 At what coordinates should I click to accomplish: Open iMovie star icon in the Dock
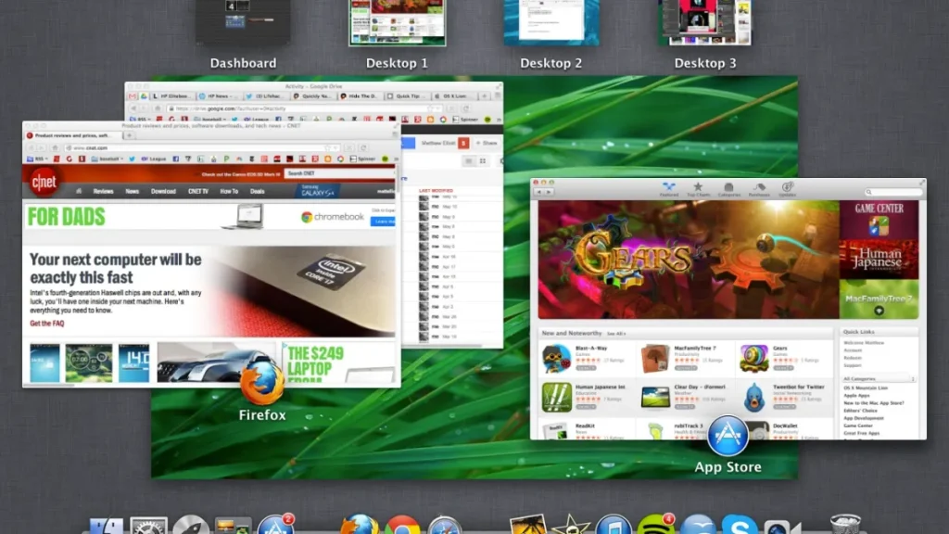[x=571, y=525]
